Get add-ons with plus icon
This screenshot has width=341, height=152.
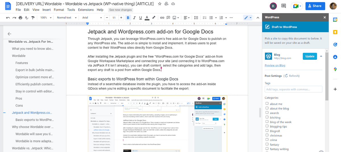coord(335,89)
